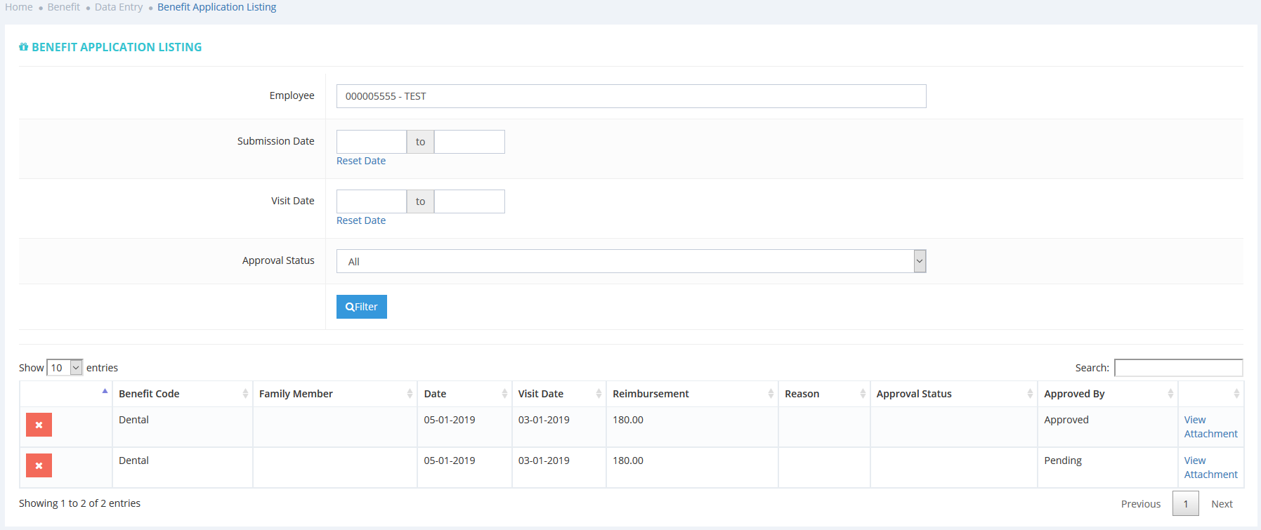Reset the Visit Date range

361,220
